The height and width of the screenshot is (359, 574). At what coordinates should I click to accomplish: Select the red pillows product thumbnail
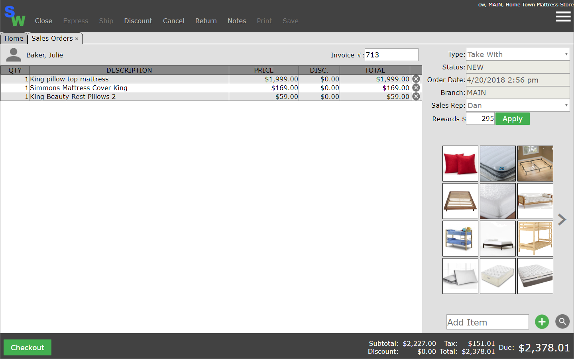pos(460,164)
